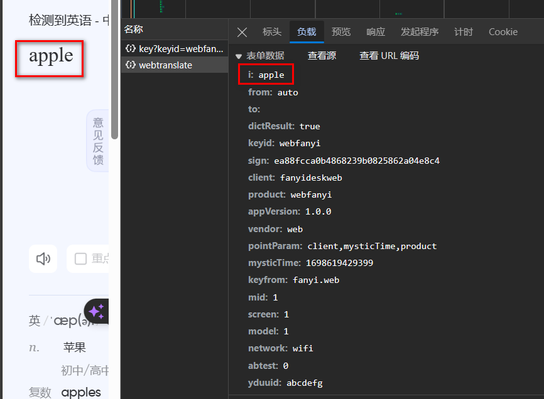Click the apple translation input text
Viewport: 544px width, 399px height.
(51, 56)
